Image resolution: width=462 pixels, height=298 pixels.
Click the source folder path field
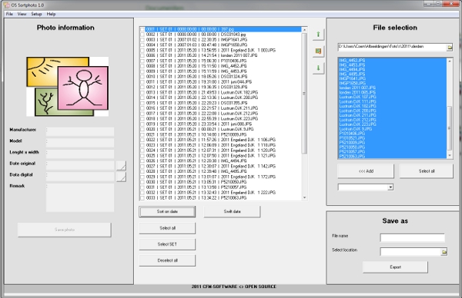[x=392, y=47]
